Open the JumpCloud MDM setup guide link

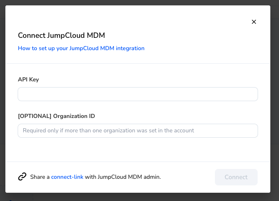(81, 48)
